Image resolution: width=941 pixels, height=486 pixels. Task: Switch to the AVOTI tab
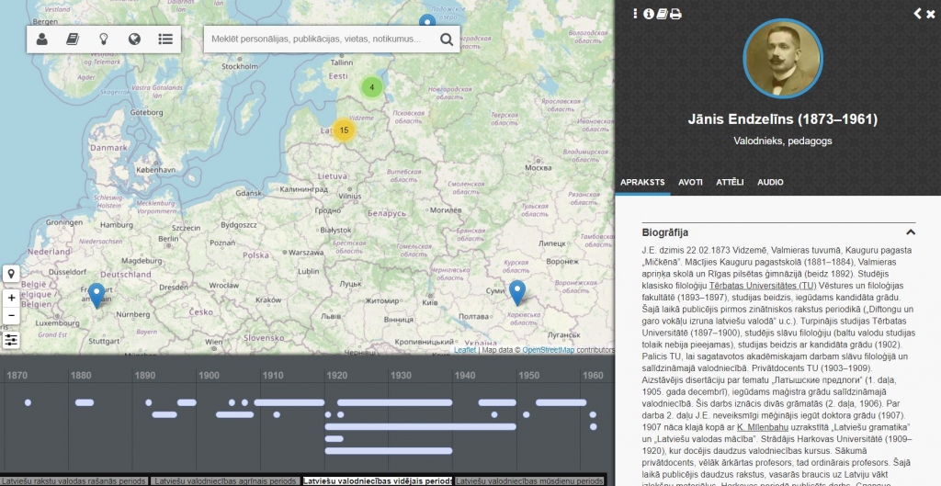pyautogui.click(x=690, y=183)
